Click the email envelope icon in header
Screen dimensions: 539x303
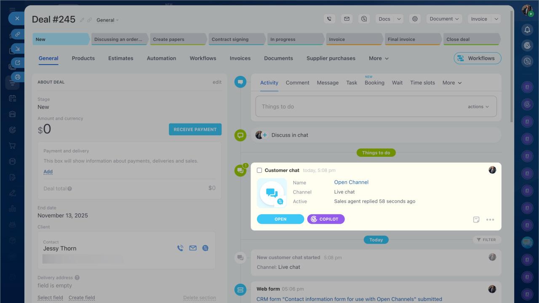click(x=347, y=19)
